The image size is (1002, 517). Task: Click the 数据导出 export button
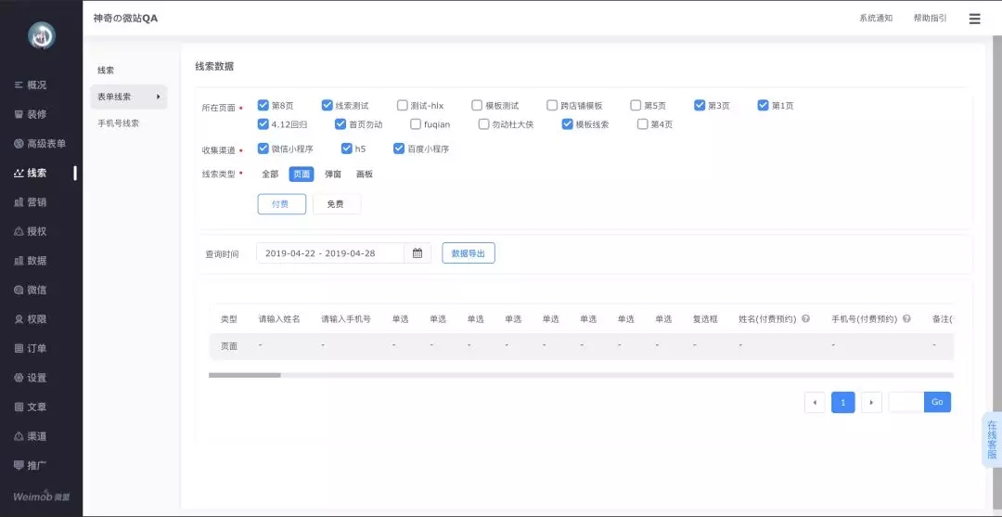coord(469,253)
